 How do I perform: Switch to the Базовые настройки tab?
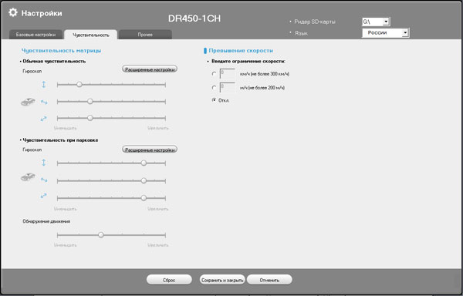[x=35, y=35]
